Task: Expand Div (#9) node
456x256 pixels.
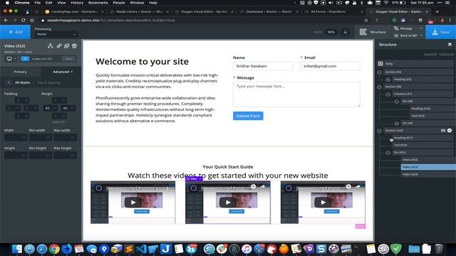Action: click(x=397, y=123)
